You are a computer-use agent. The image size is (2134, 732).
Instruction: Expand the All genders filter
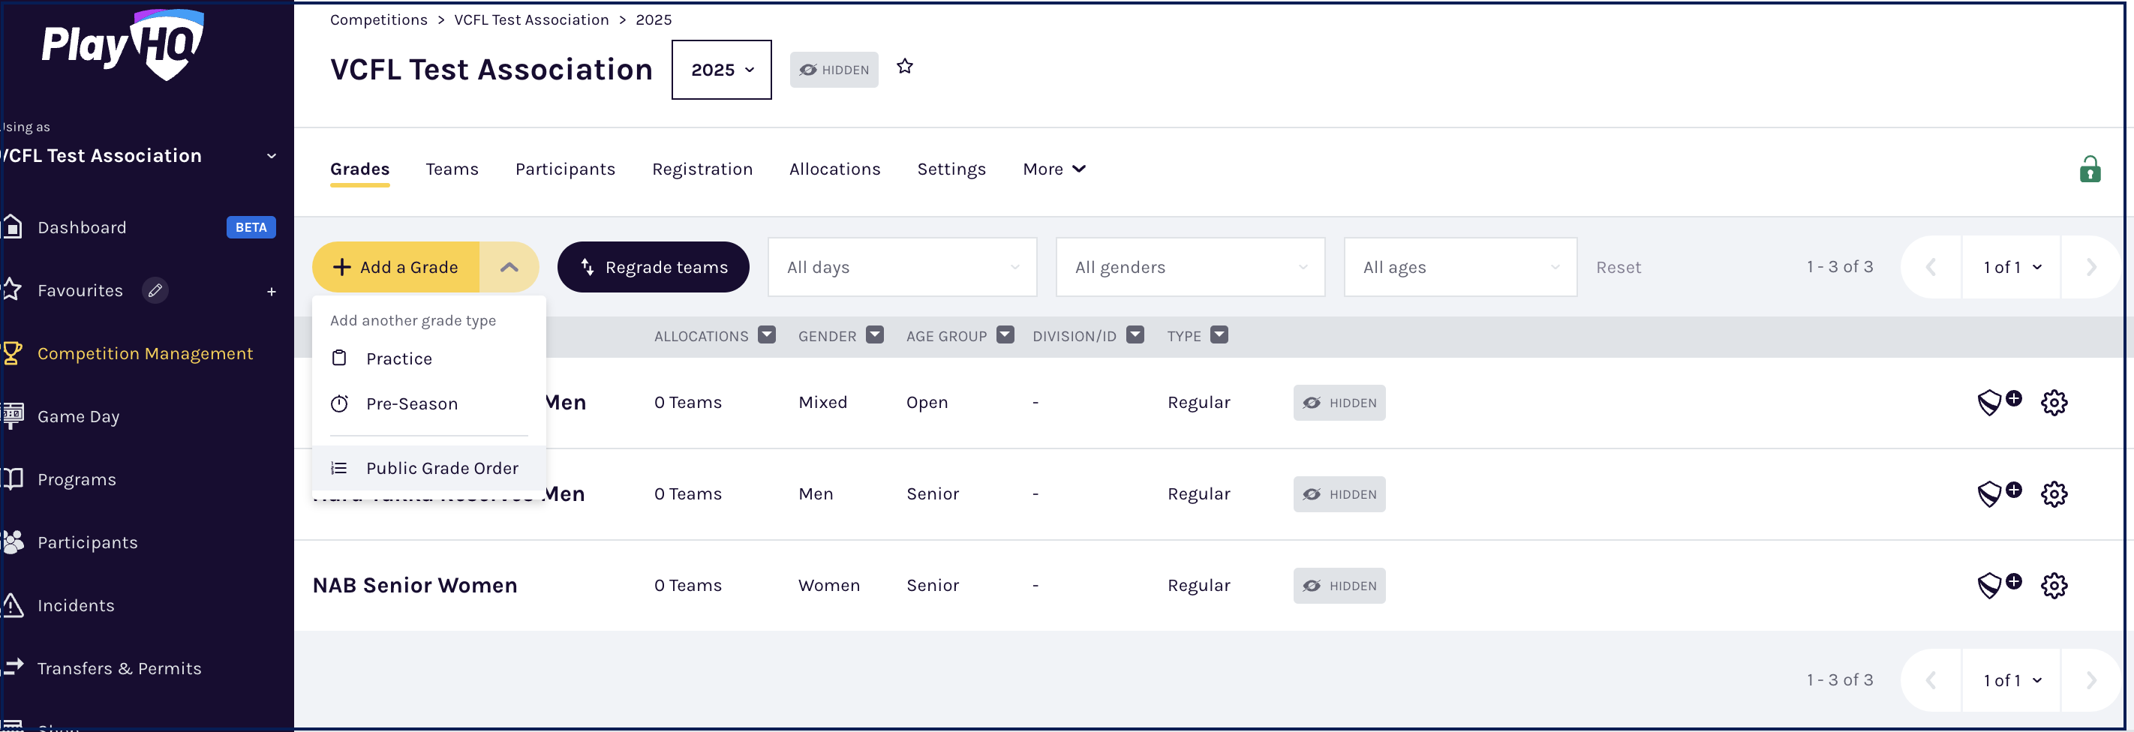pos(1189,268)
